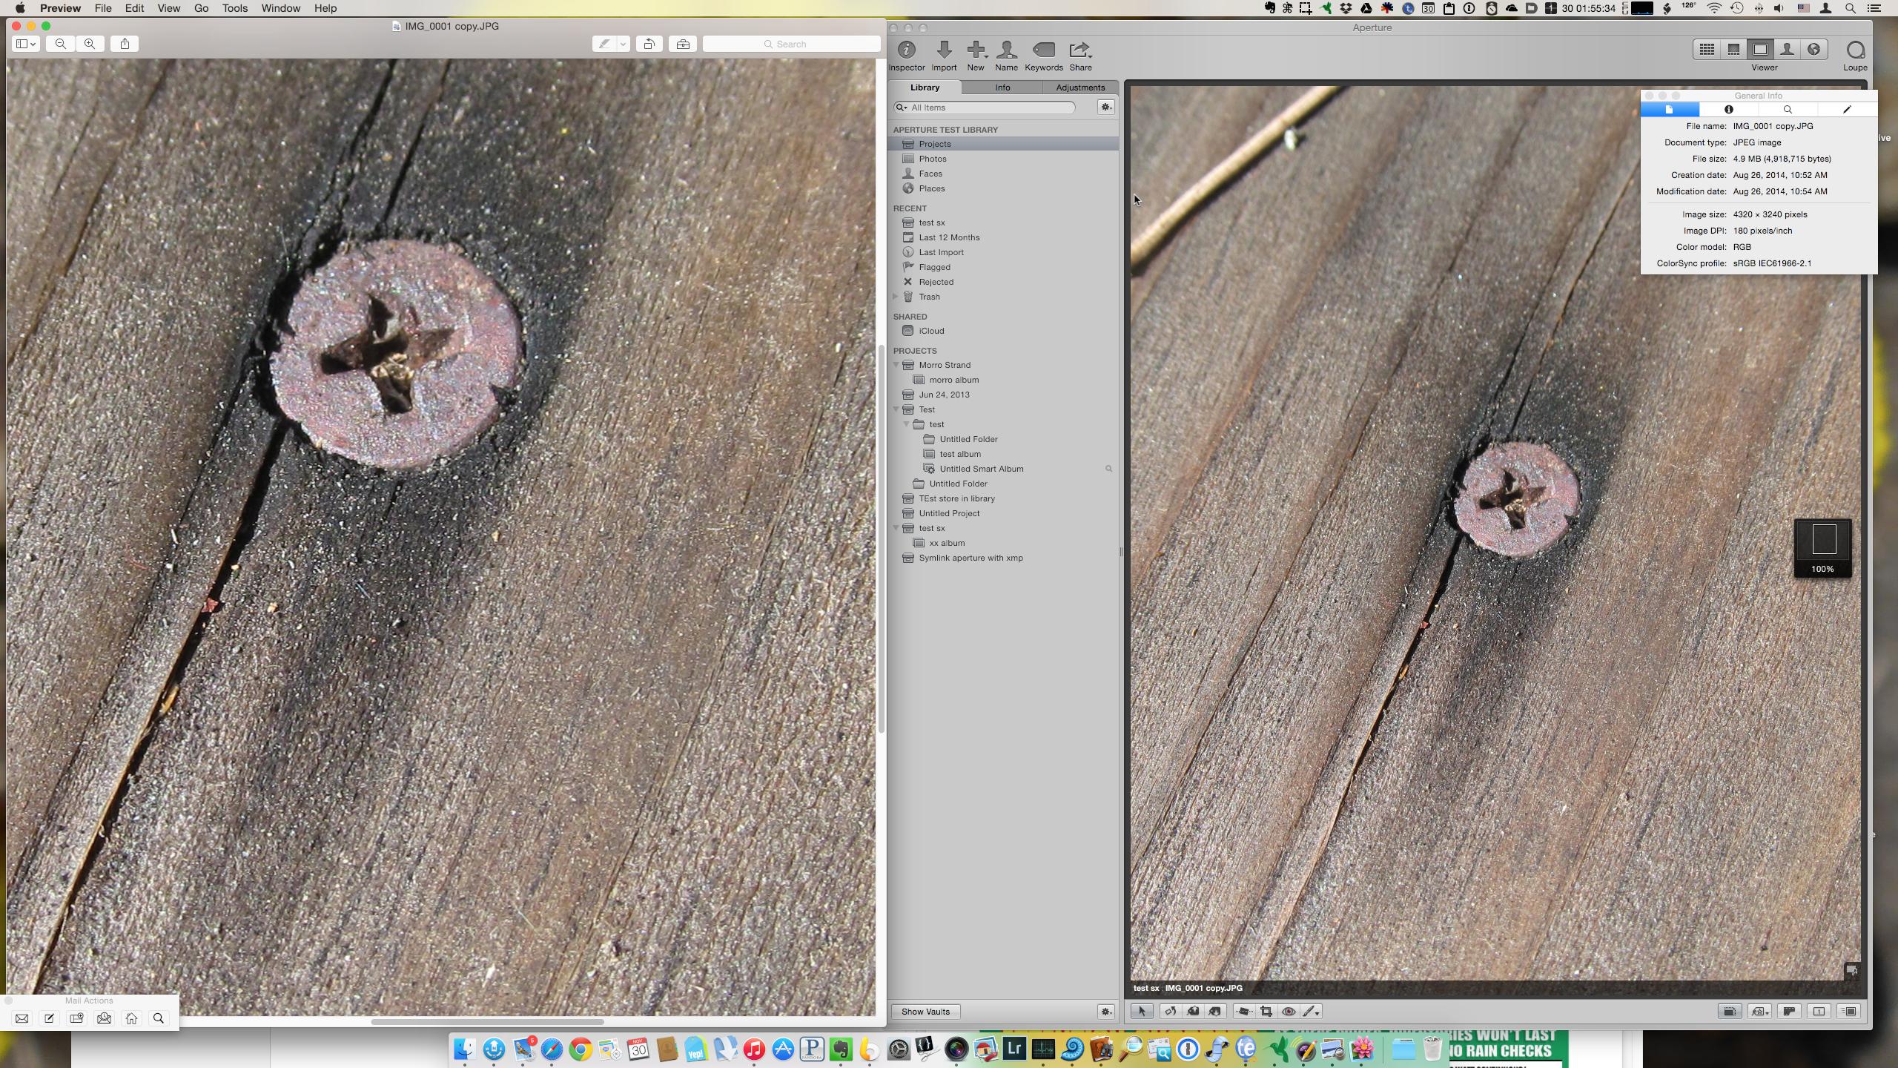1898x1068 pixels.
Task: Switch to the Browser grid view
Action: (x=1707, y=50)
